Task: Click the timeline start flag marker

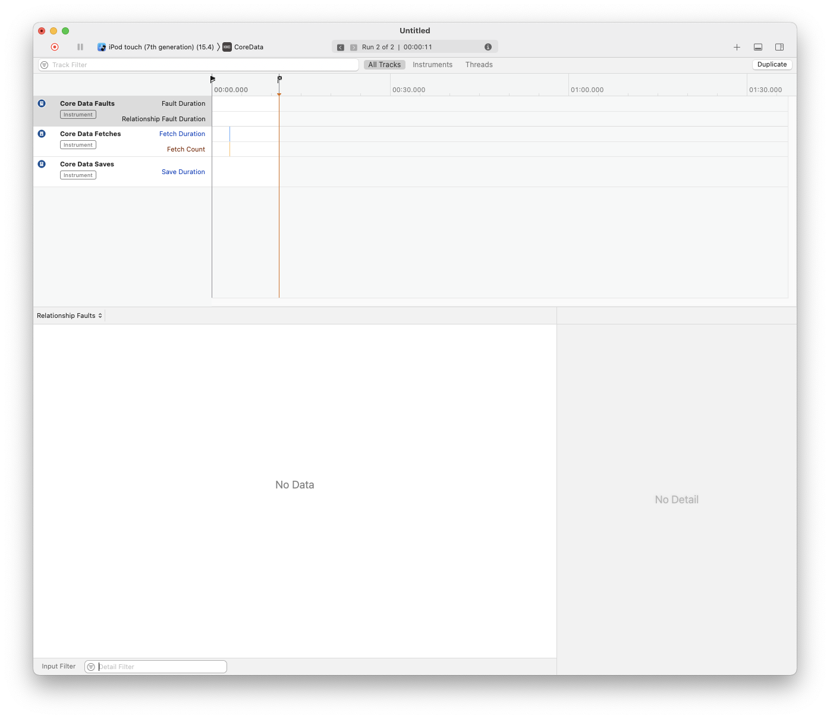Action: click(213, 78)
